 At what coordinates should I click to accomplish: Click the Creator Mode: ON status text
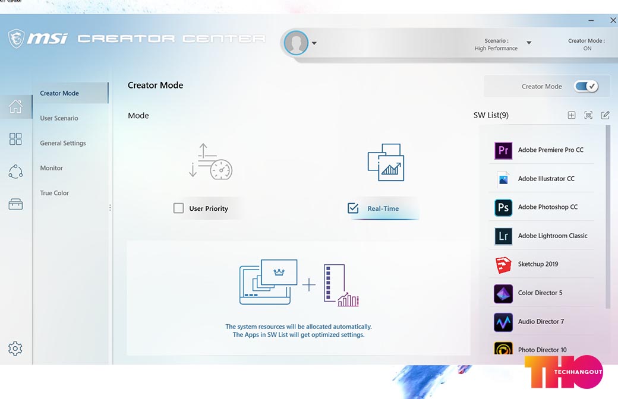(x=587, y=44)
